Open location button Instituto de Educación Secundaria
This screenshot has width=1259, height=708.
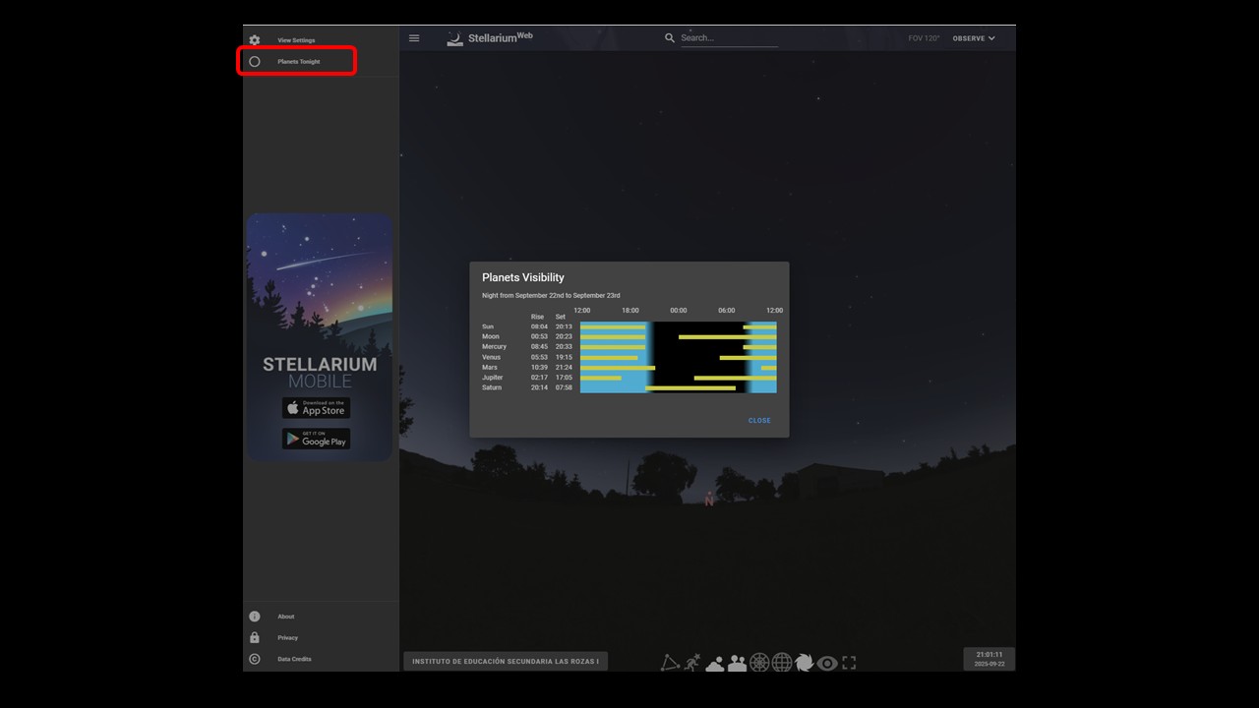coord(506,661)
